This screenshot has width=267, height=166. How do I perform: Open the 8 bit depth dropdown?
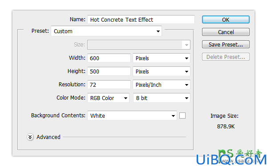pos(162,98)
